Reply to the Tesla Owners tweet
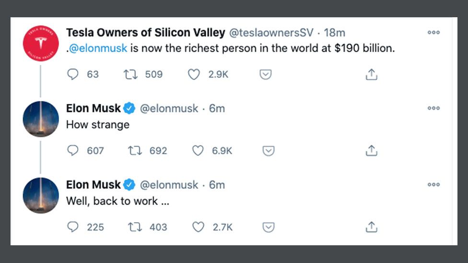 (x=72, y=74)
